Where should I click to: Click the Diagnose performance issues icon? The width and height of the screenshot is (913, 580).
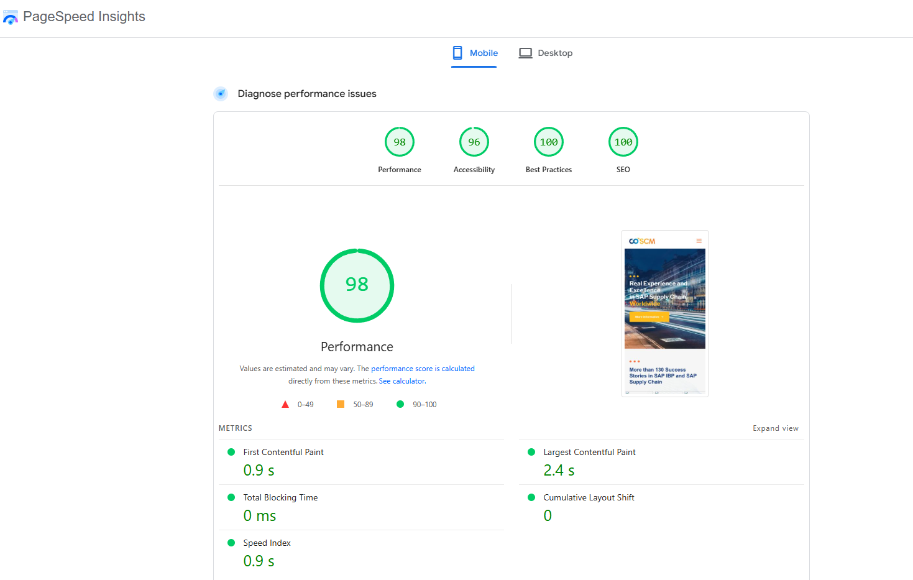coord(221,94)
